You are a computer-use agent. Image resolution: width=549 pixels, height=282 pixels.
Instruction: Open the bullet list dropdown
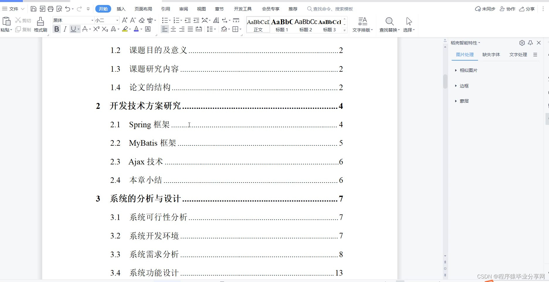pyautogui.click(x=169, y=20)
